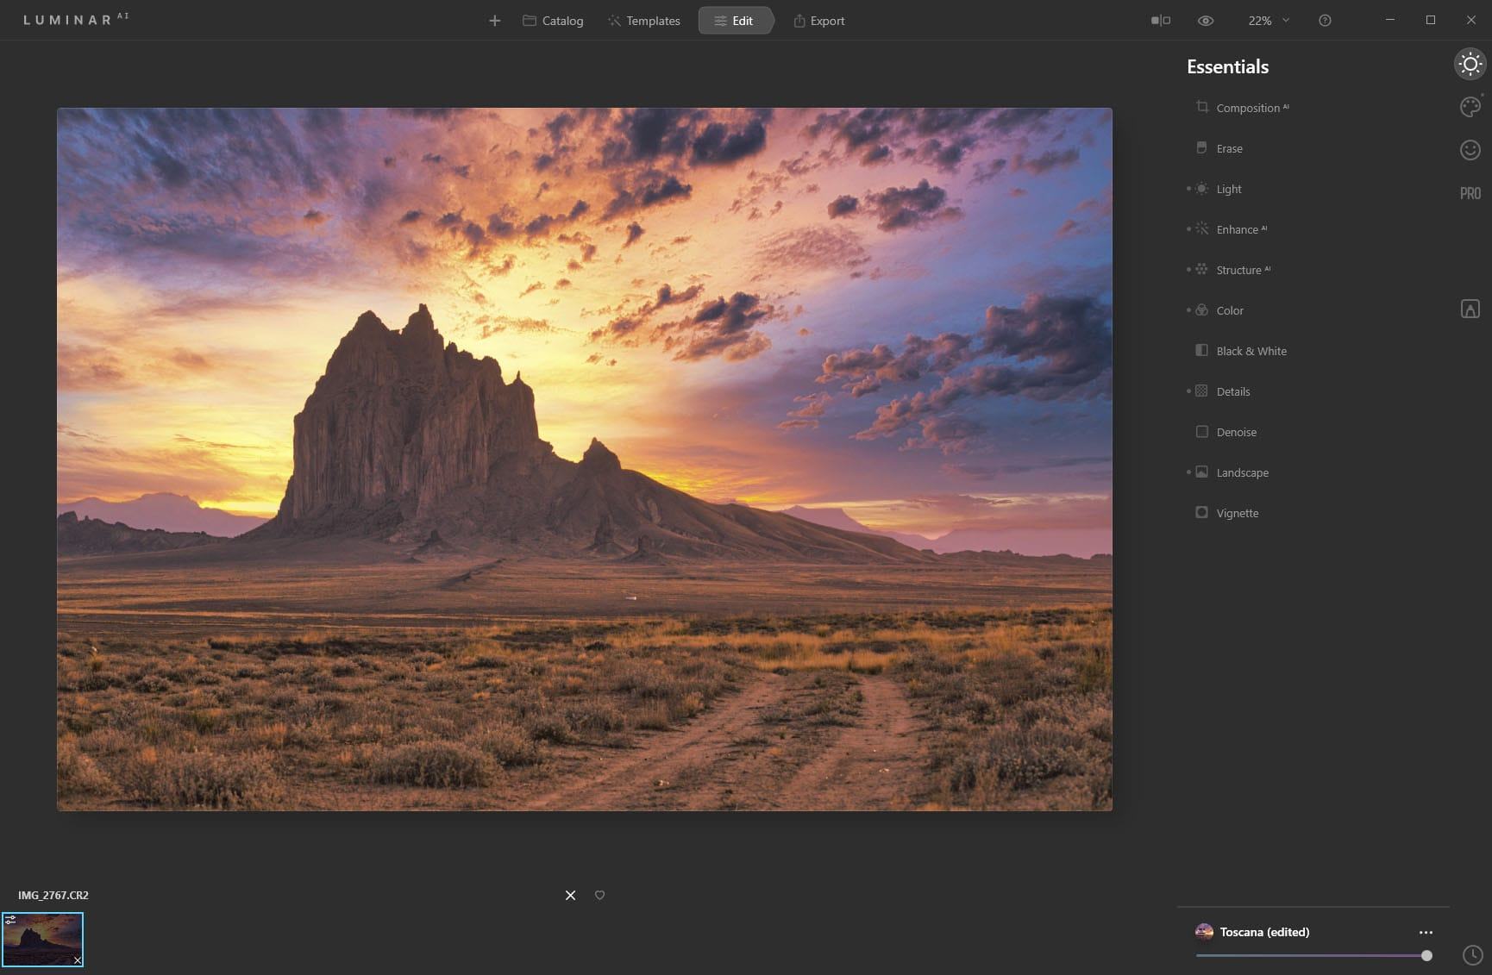Switch to the Creative tools palette icon
This screenshot has height=975, width=1492.
(1470, 106)
